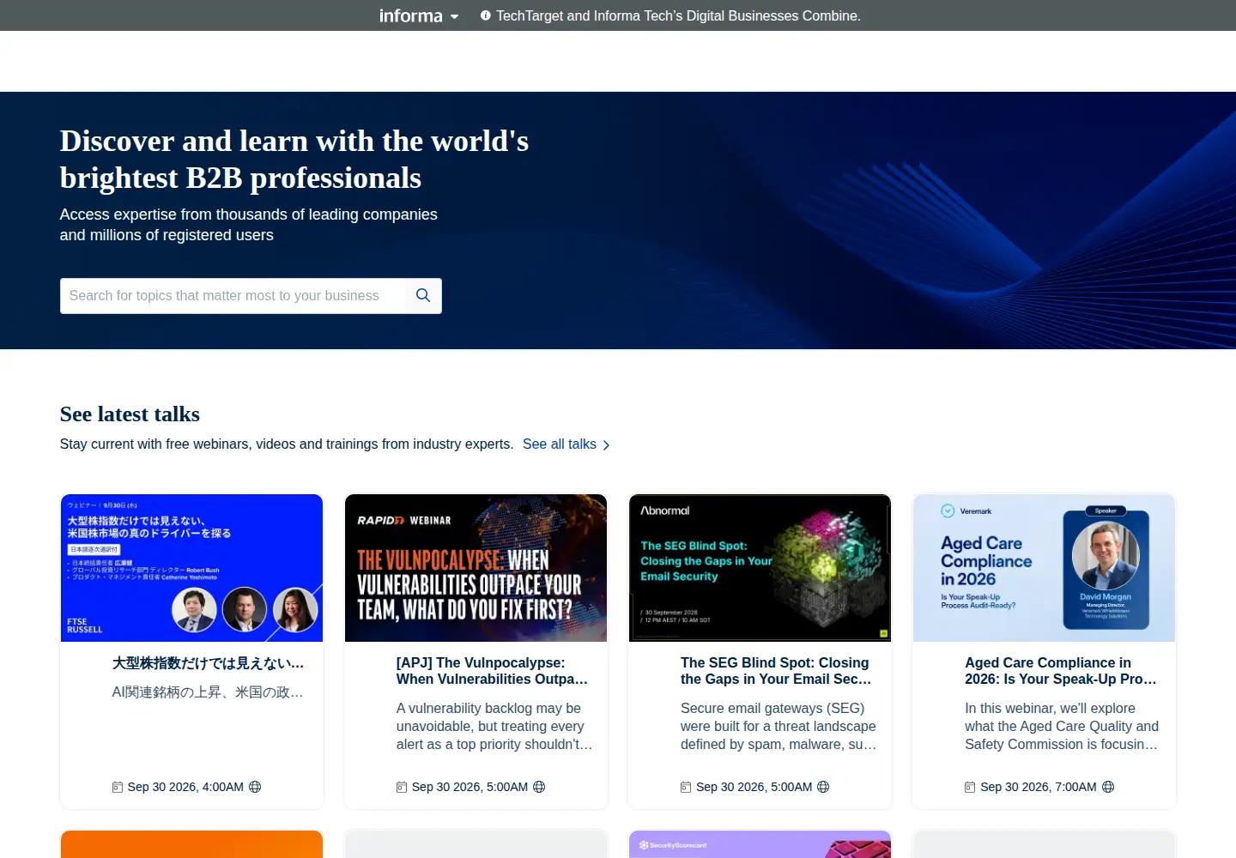Click the 'See latest talks' heading
This screenshot has height=858, width=1236.
pos(130,414)
